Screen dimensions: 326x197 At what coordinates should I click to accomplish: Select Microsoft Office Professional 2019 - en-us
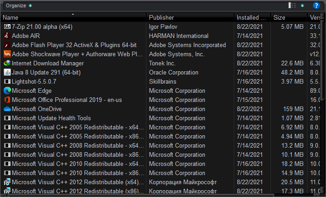point(67,100)
